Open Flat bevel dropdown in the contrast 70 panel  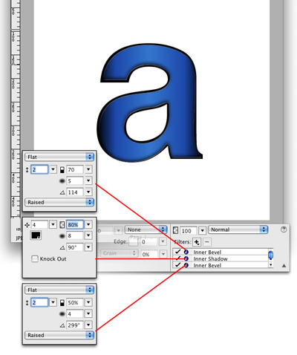59,157
